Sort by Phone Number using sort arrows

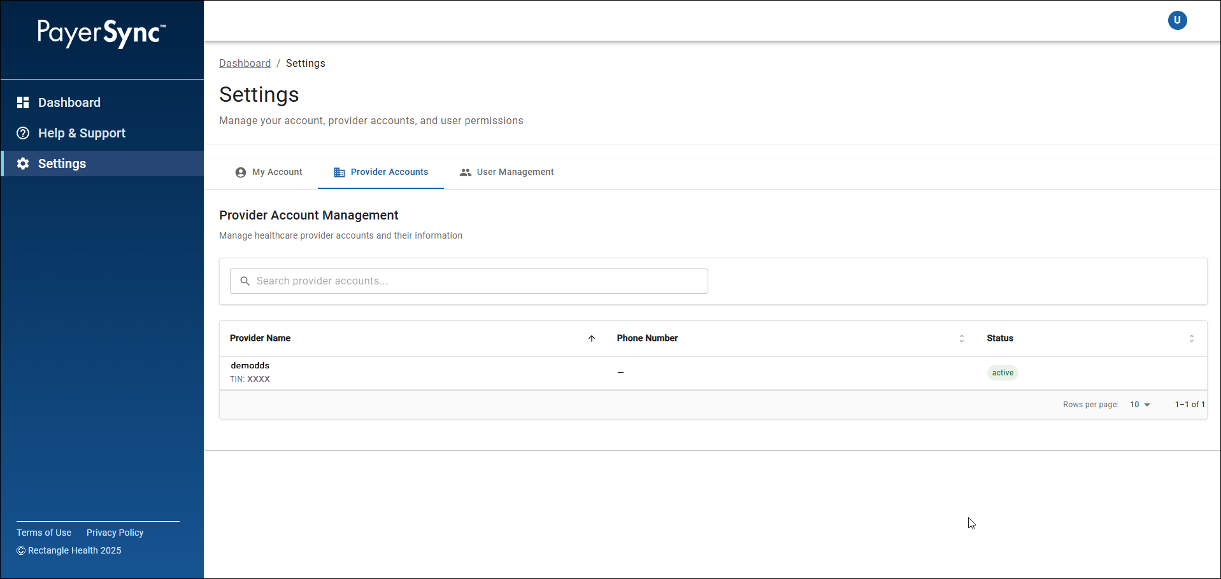962,338
